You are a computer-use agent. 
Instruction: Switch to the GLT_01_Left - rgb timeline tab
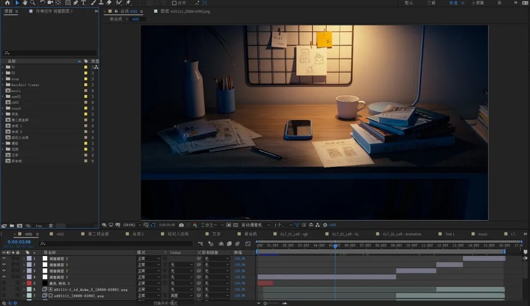(x=294, y=234)
